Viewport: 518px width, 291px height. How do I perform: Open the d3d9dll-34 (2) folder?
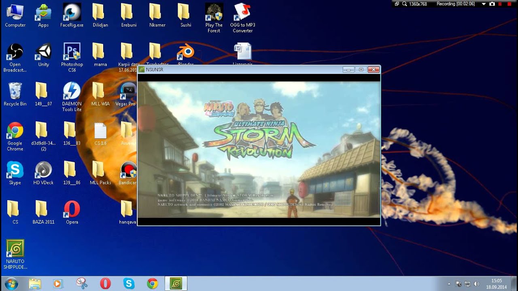tap(43, 137)
